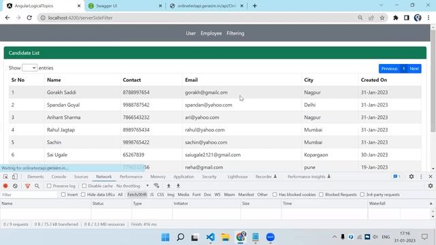Open DevTools settings gear
The image size is (436, 245).
411,177
